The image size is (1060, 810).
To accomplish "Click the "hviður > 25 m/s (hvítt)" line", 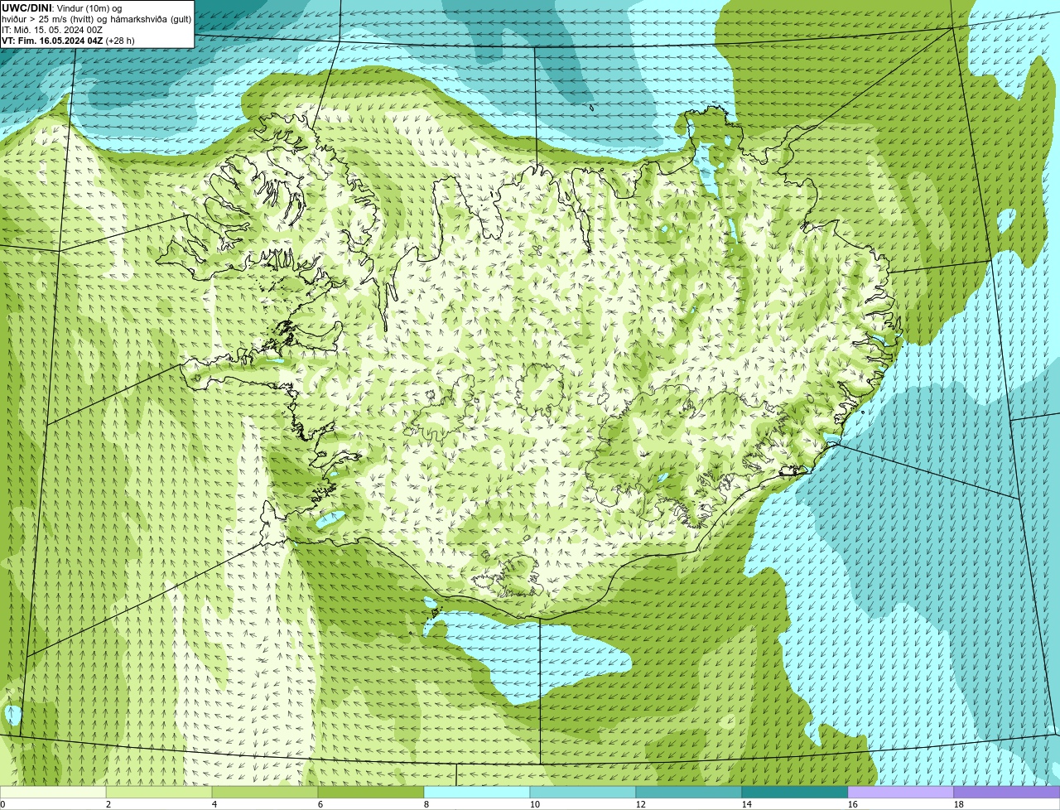I will tap(96, 19).
